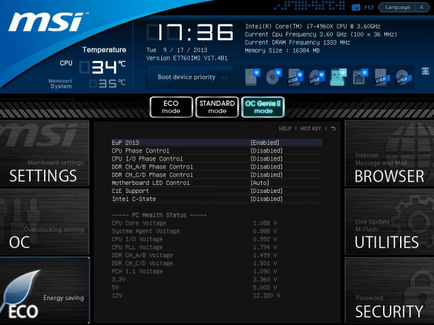Change CPU I/O Phase Control value
Image resolution: width=434 pixels, height=325 pixels.
tap(267, 158)
